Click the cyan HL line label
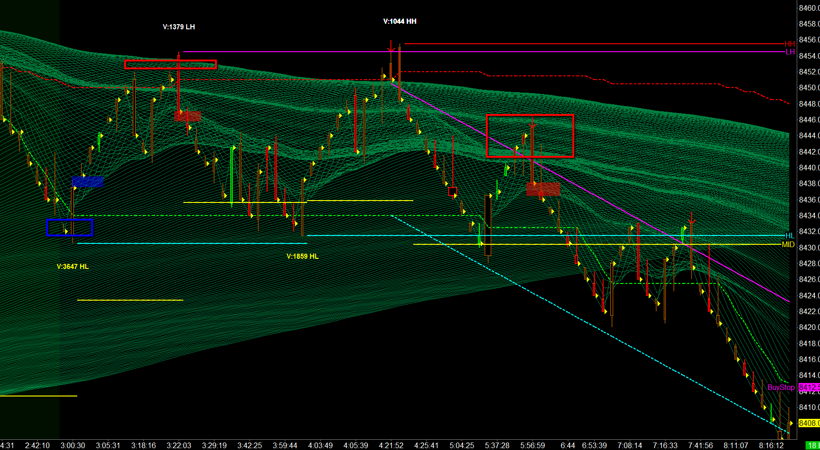Viewport: 820px width, 450px height. pyautogui.click(x=790, y=236)
